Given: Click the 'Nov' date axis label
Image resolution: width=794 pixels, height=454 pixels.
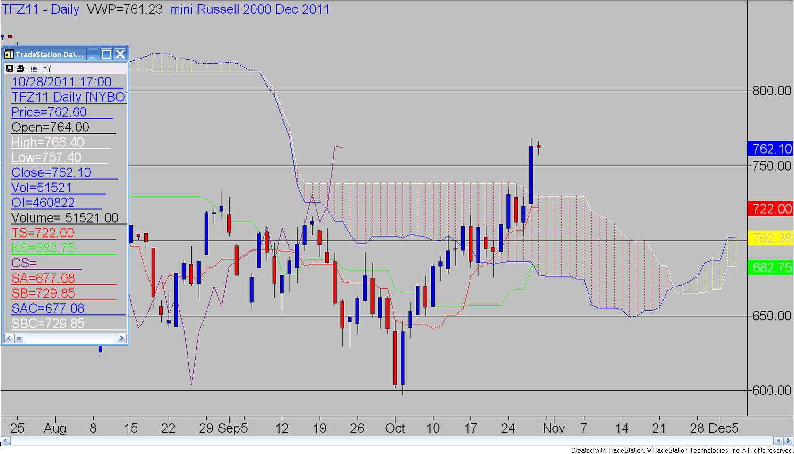Looking at the screenshot, I should click(x=554, y=428).
